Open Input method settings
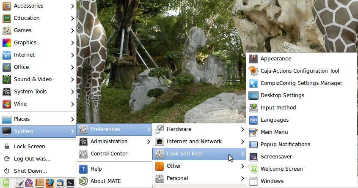Viewport: 358px width, 188px height. pos(301,108)
